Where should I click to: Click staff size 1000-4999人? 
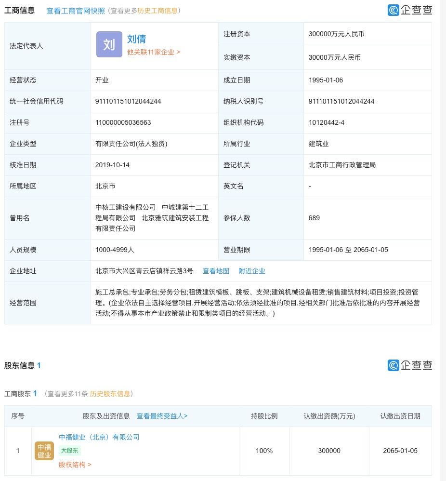click(x=115, y=250)
